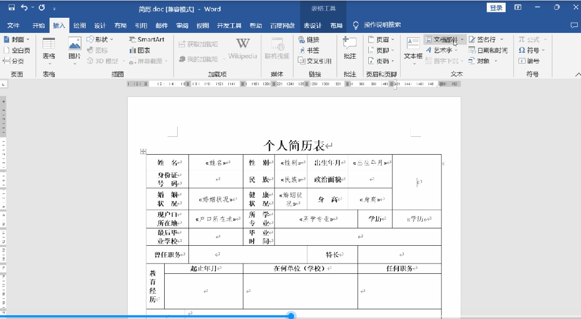Click the «性别» merge field
The image size is (581, 319).
pos(291,163)
